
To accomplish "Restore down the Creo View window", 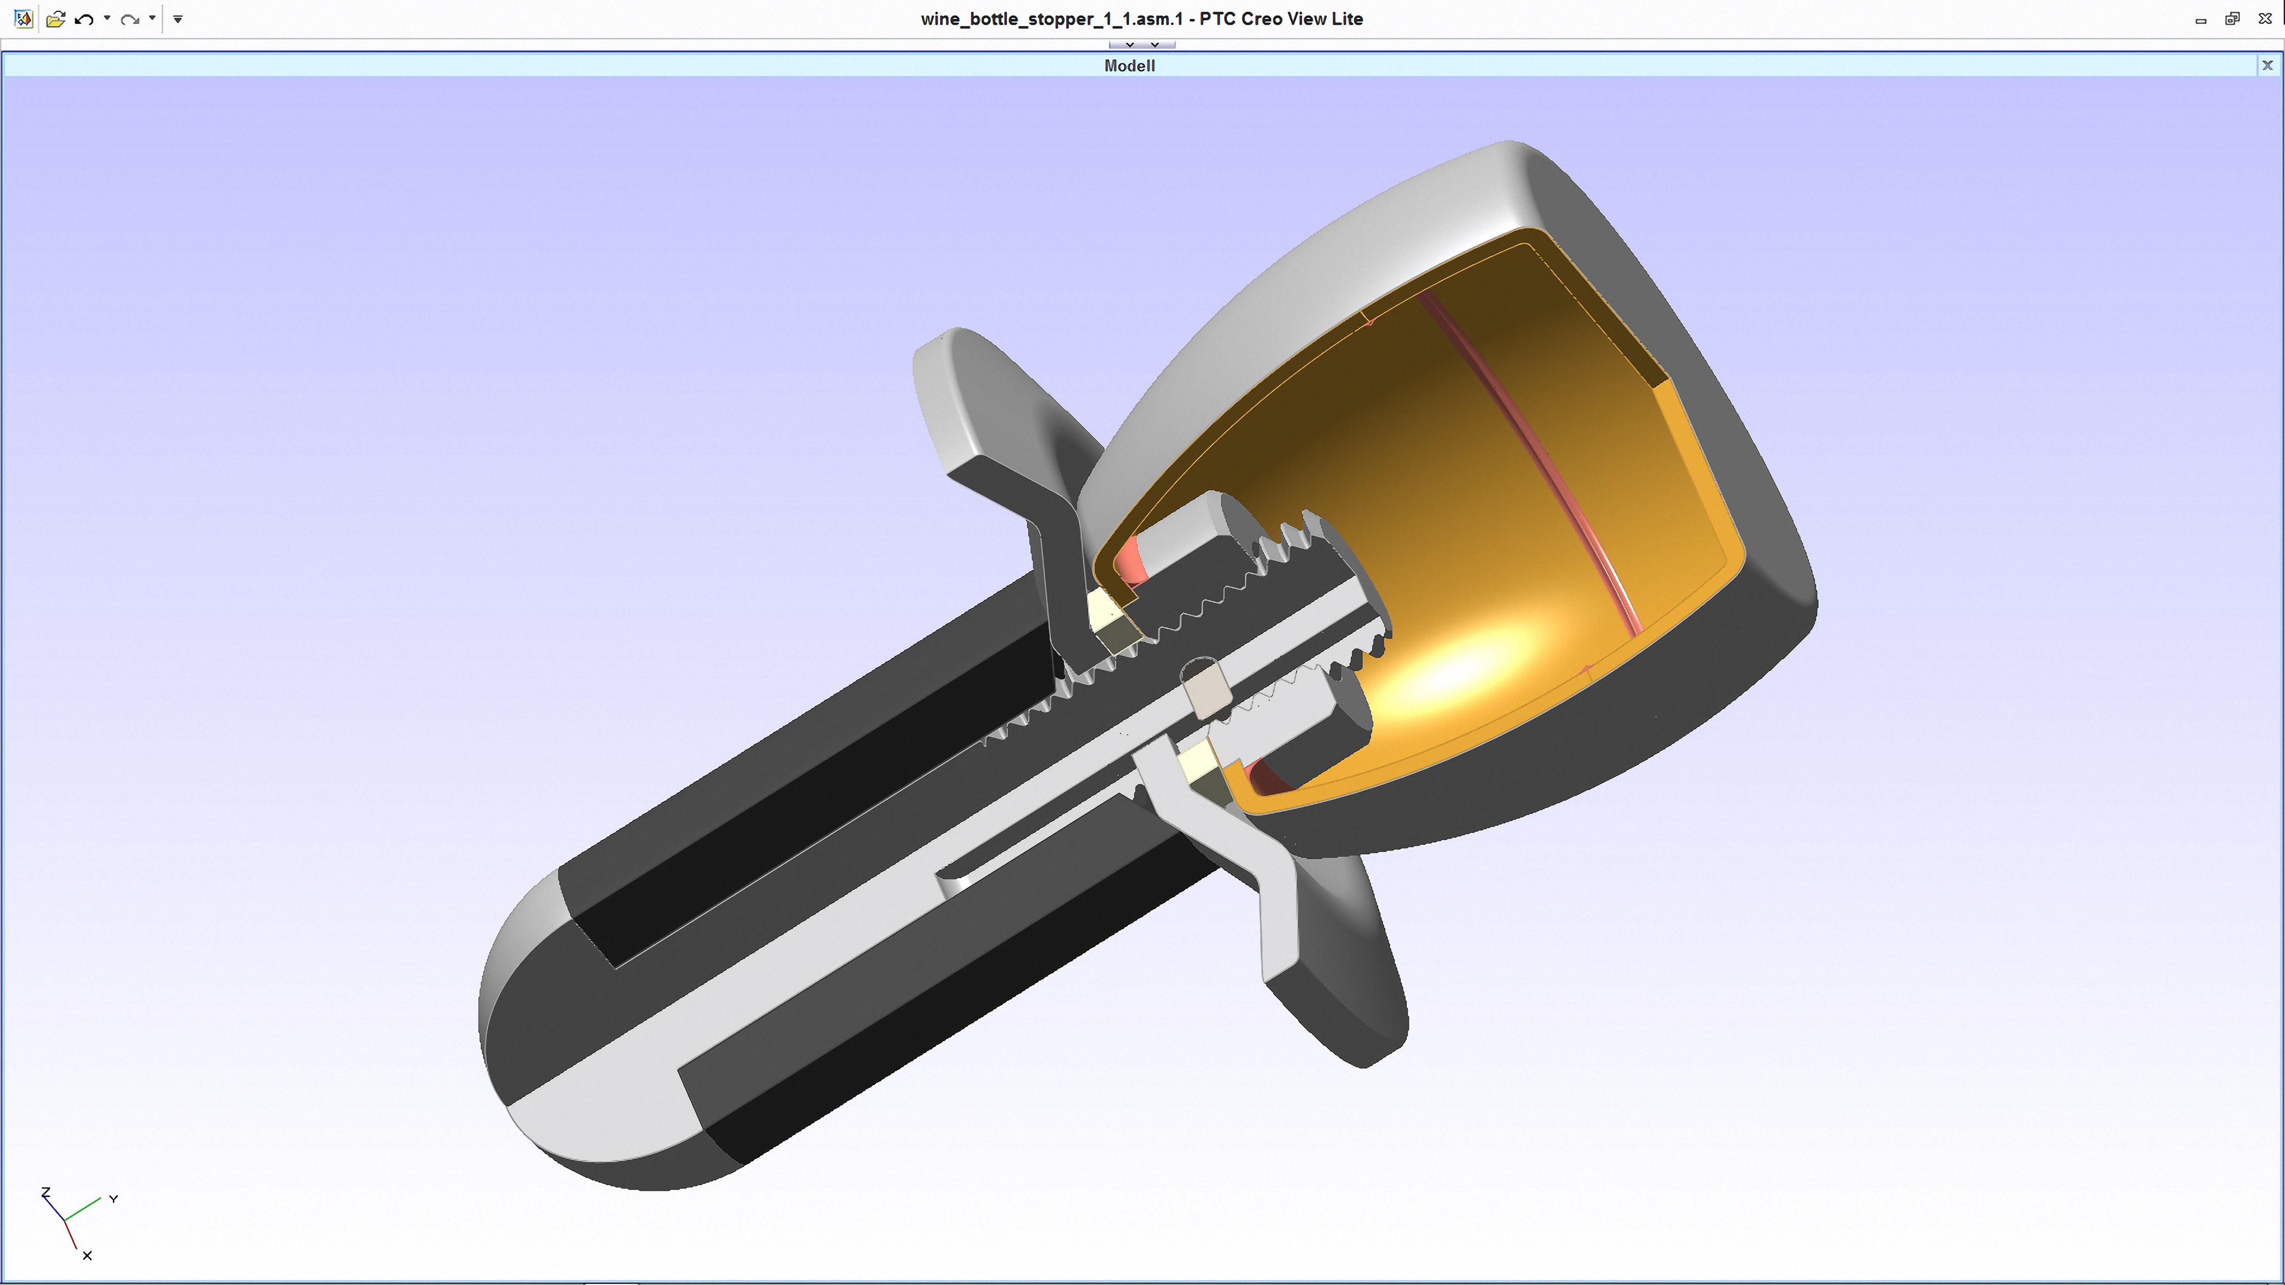I will pos(2232,19).
